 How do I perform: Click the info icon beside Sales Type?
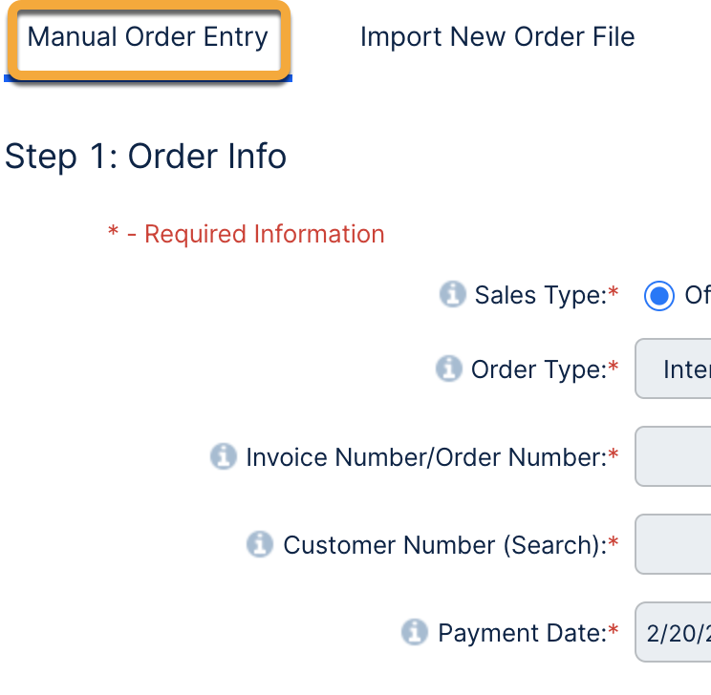452,295
